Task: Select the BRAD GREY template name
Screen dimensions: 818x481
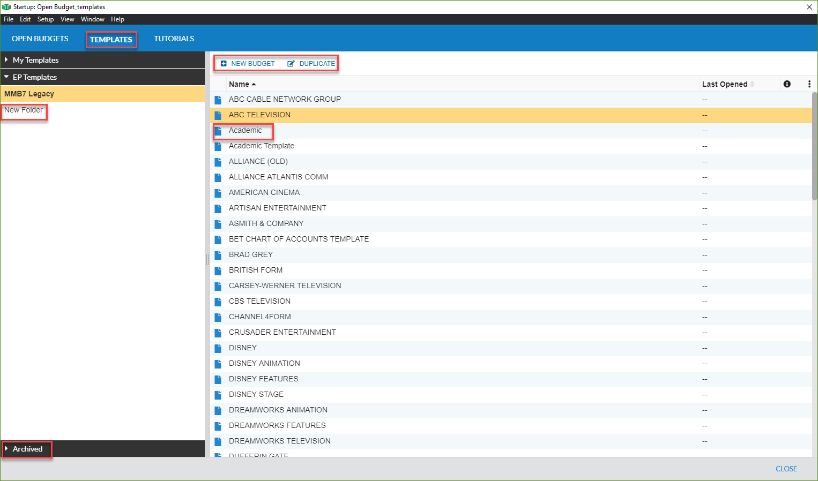Action: pyautogui.click(x=251, y=254)
